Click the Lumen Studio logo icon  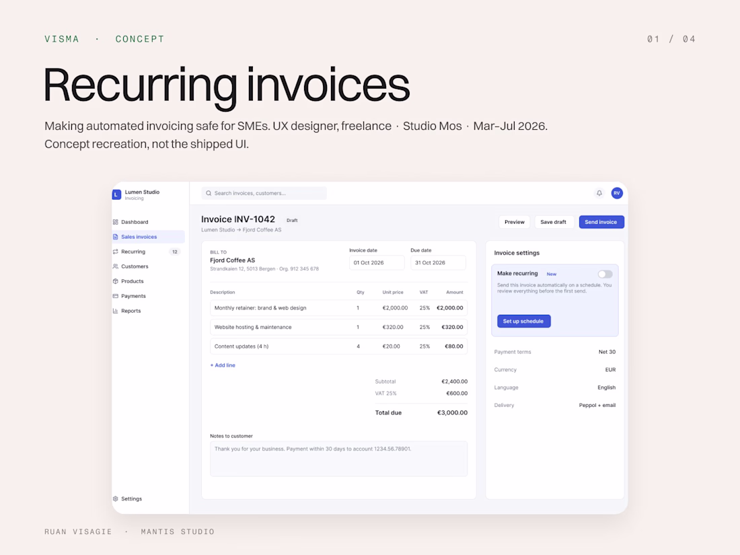pyautogui.click(x=116, y=194)
